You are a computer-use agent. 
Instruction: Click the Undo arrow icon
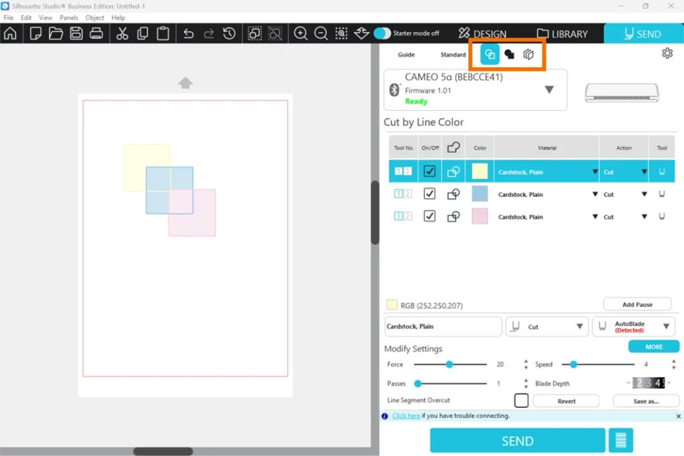[x=188, y=33]
